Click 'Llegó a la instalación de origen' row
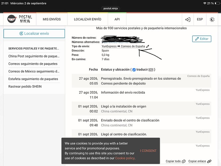Image resolution: width=221 pixels, height=166 pixels. tap(141, 109)
